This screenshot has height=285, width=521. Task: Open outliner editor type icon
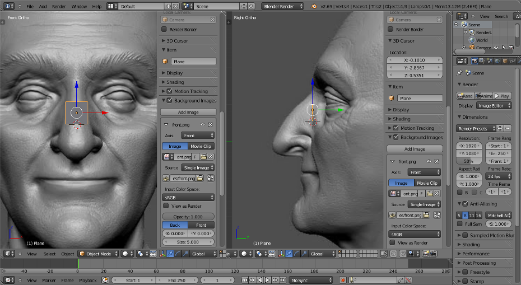[462, 16]
